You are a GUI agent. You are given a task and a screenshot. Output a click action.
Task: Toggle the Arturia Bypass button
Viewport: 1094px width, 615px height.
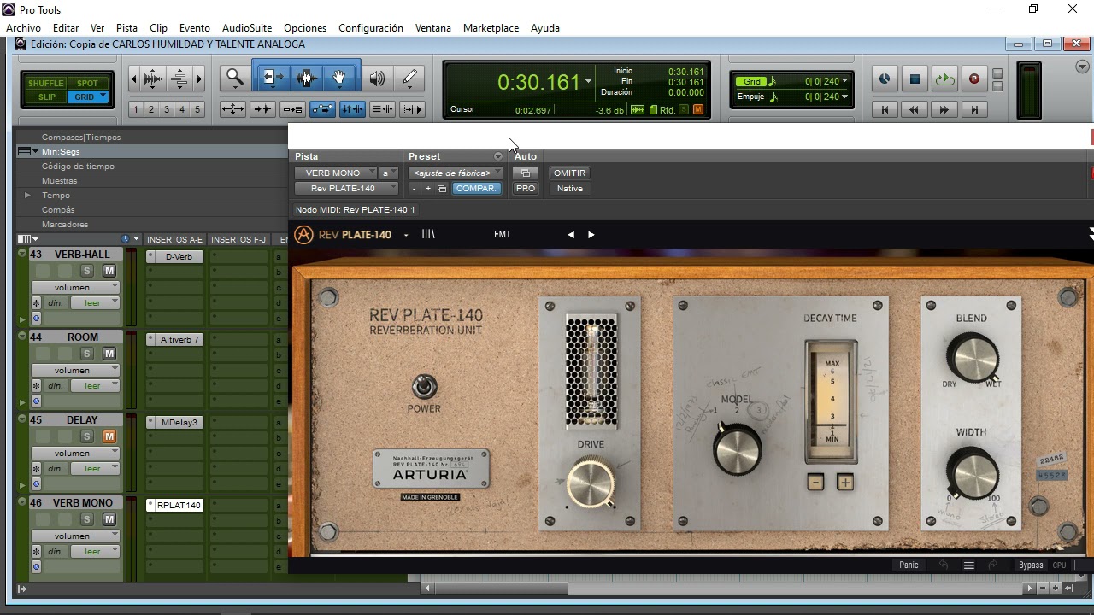click(1031, 565)
